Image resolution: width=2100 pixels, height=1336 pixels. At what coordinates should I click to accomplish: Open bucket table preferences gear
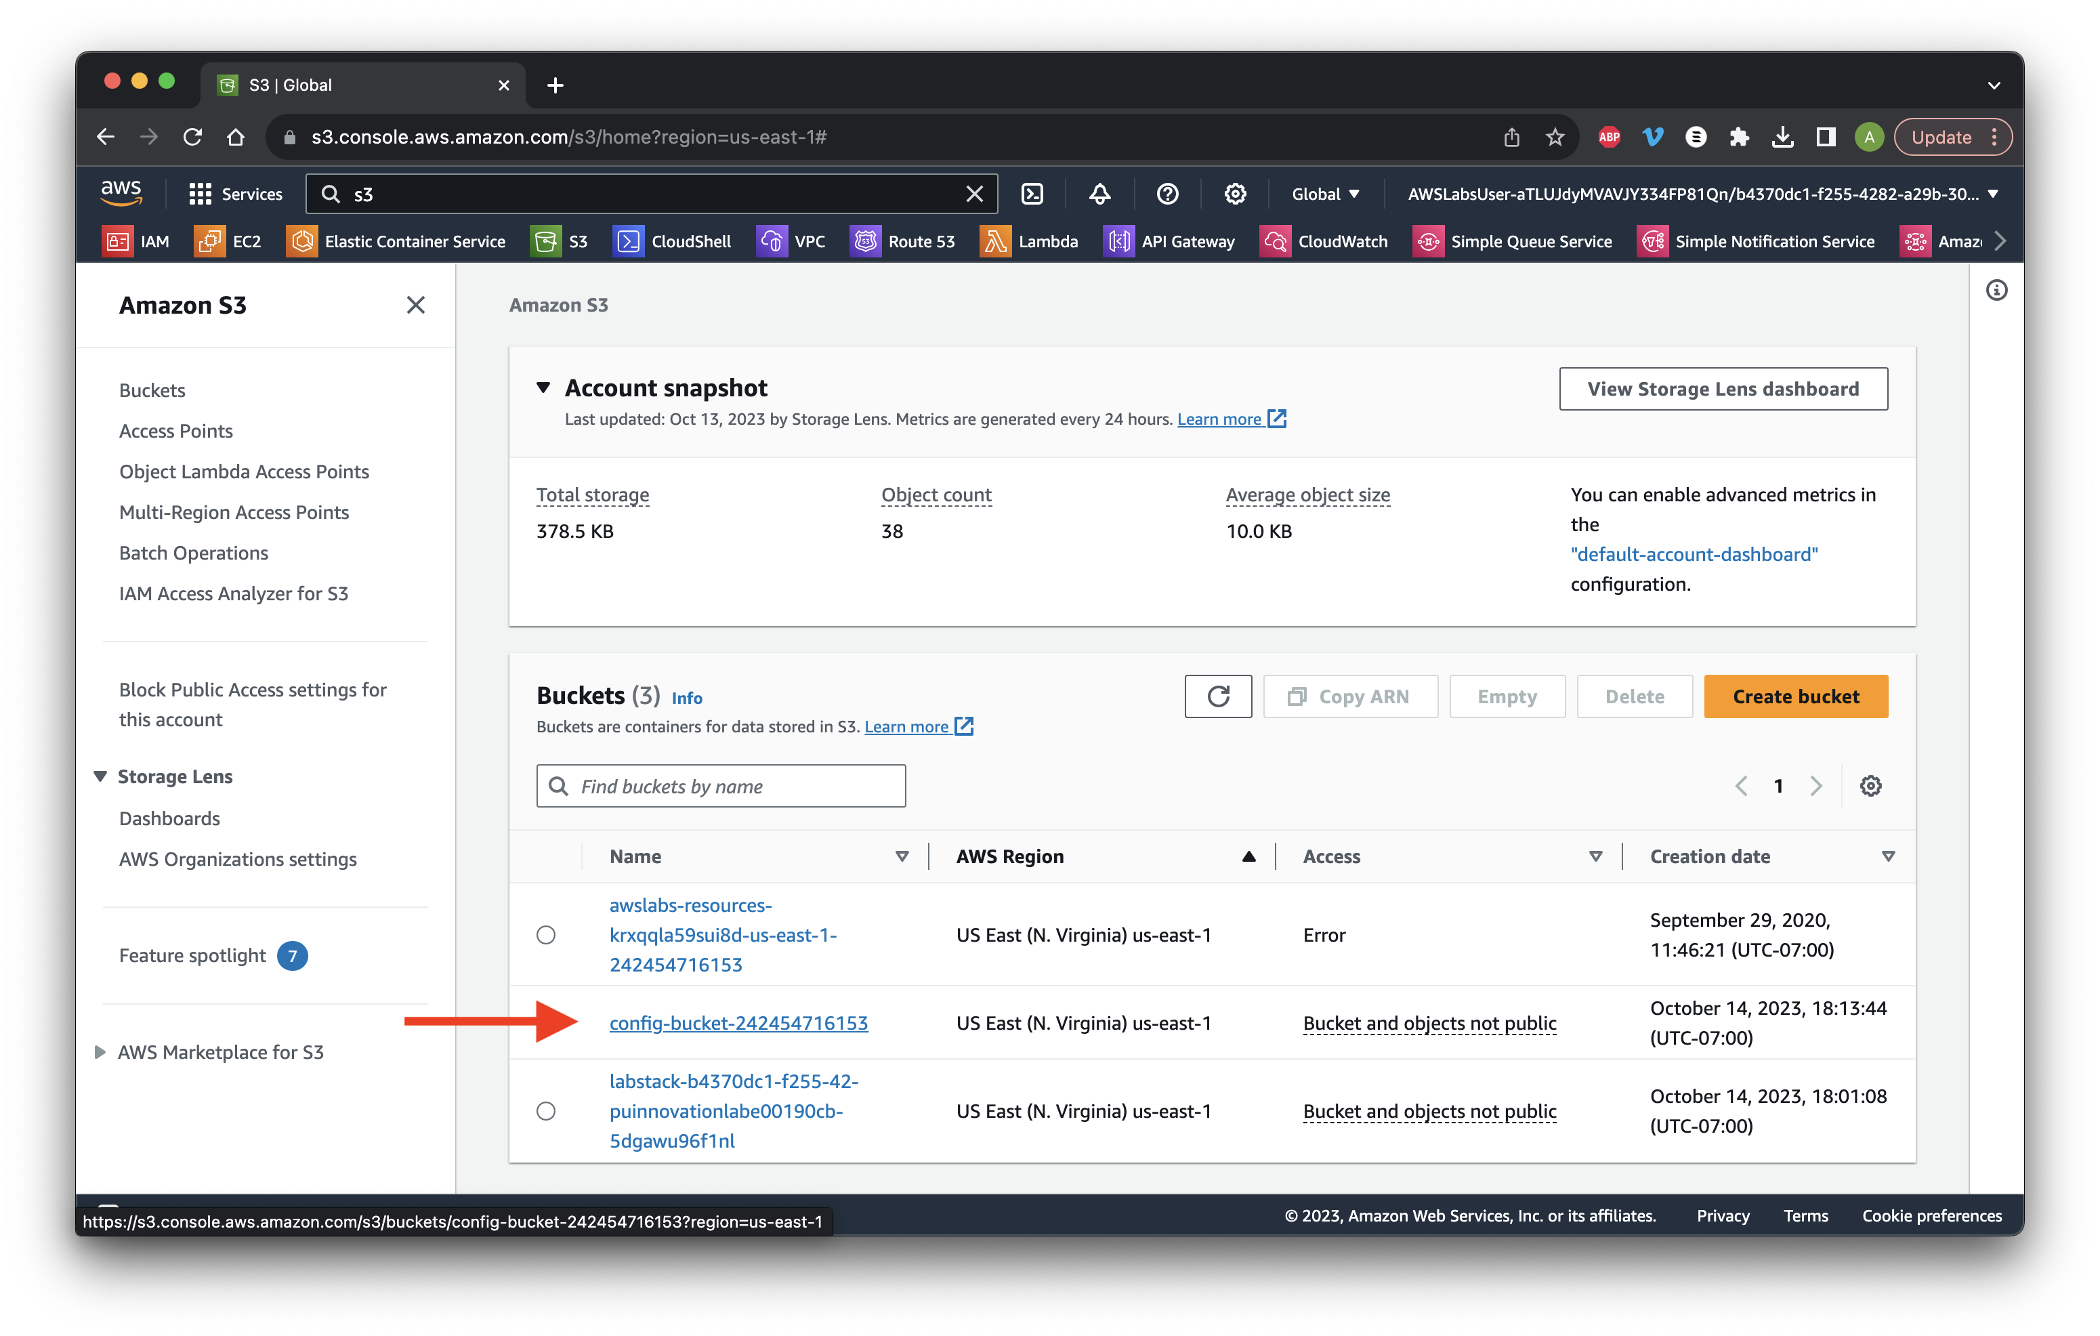click(x=1870, y=786)
